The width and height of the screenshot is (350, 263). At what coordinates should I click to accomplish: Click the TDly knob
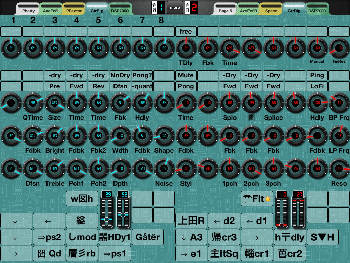(x=186, y=48)
